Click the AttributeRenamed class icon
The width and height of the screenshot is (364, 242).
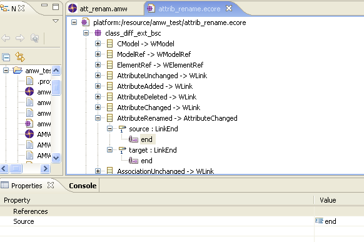pos(109,118)
